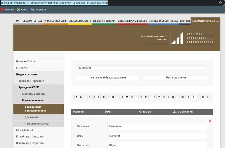Bookmark this page with the star icon
The width and height of the screenshot is (225, 148).
pyautogui.click(x=220, y=3)
